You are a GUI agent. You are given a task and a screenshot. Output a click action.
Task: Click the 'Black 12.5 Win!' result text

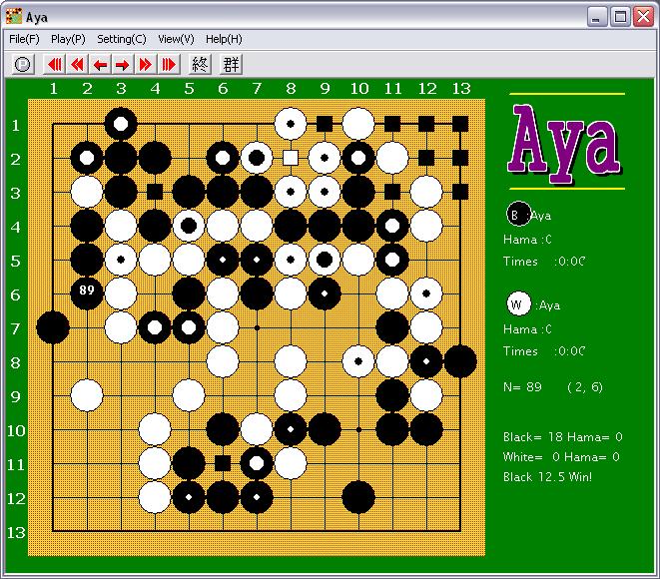coord(547,477)
